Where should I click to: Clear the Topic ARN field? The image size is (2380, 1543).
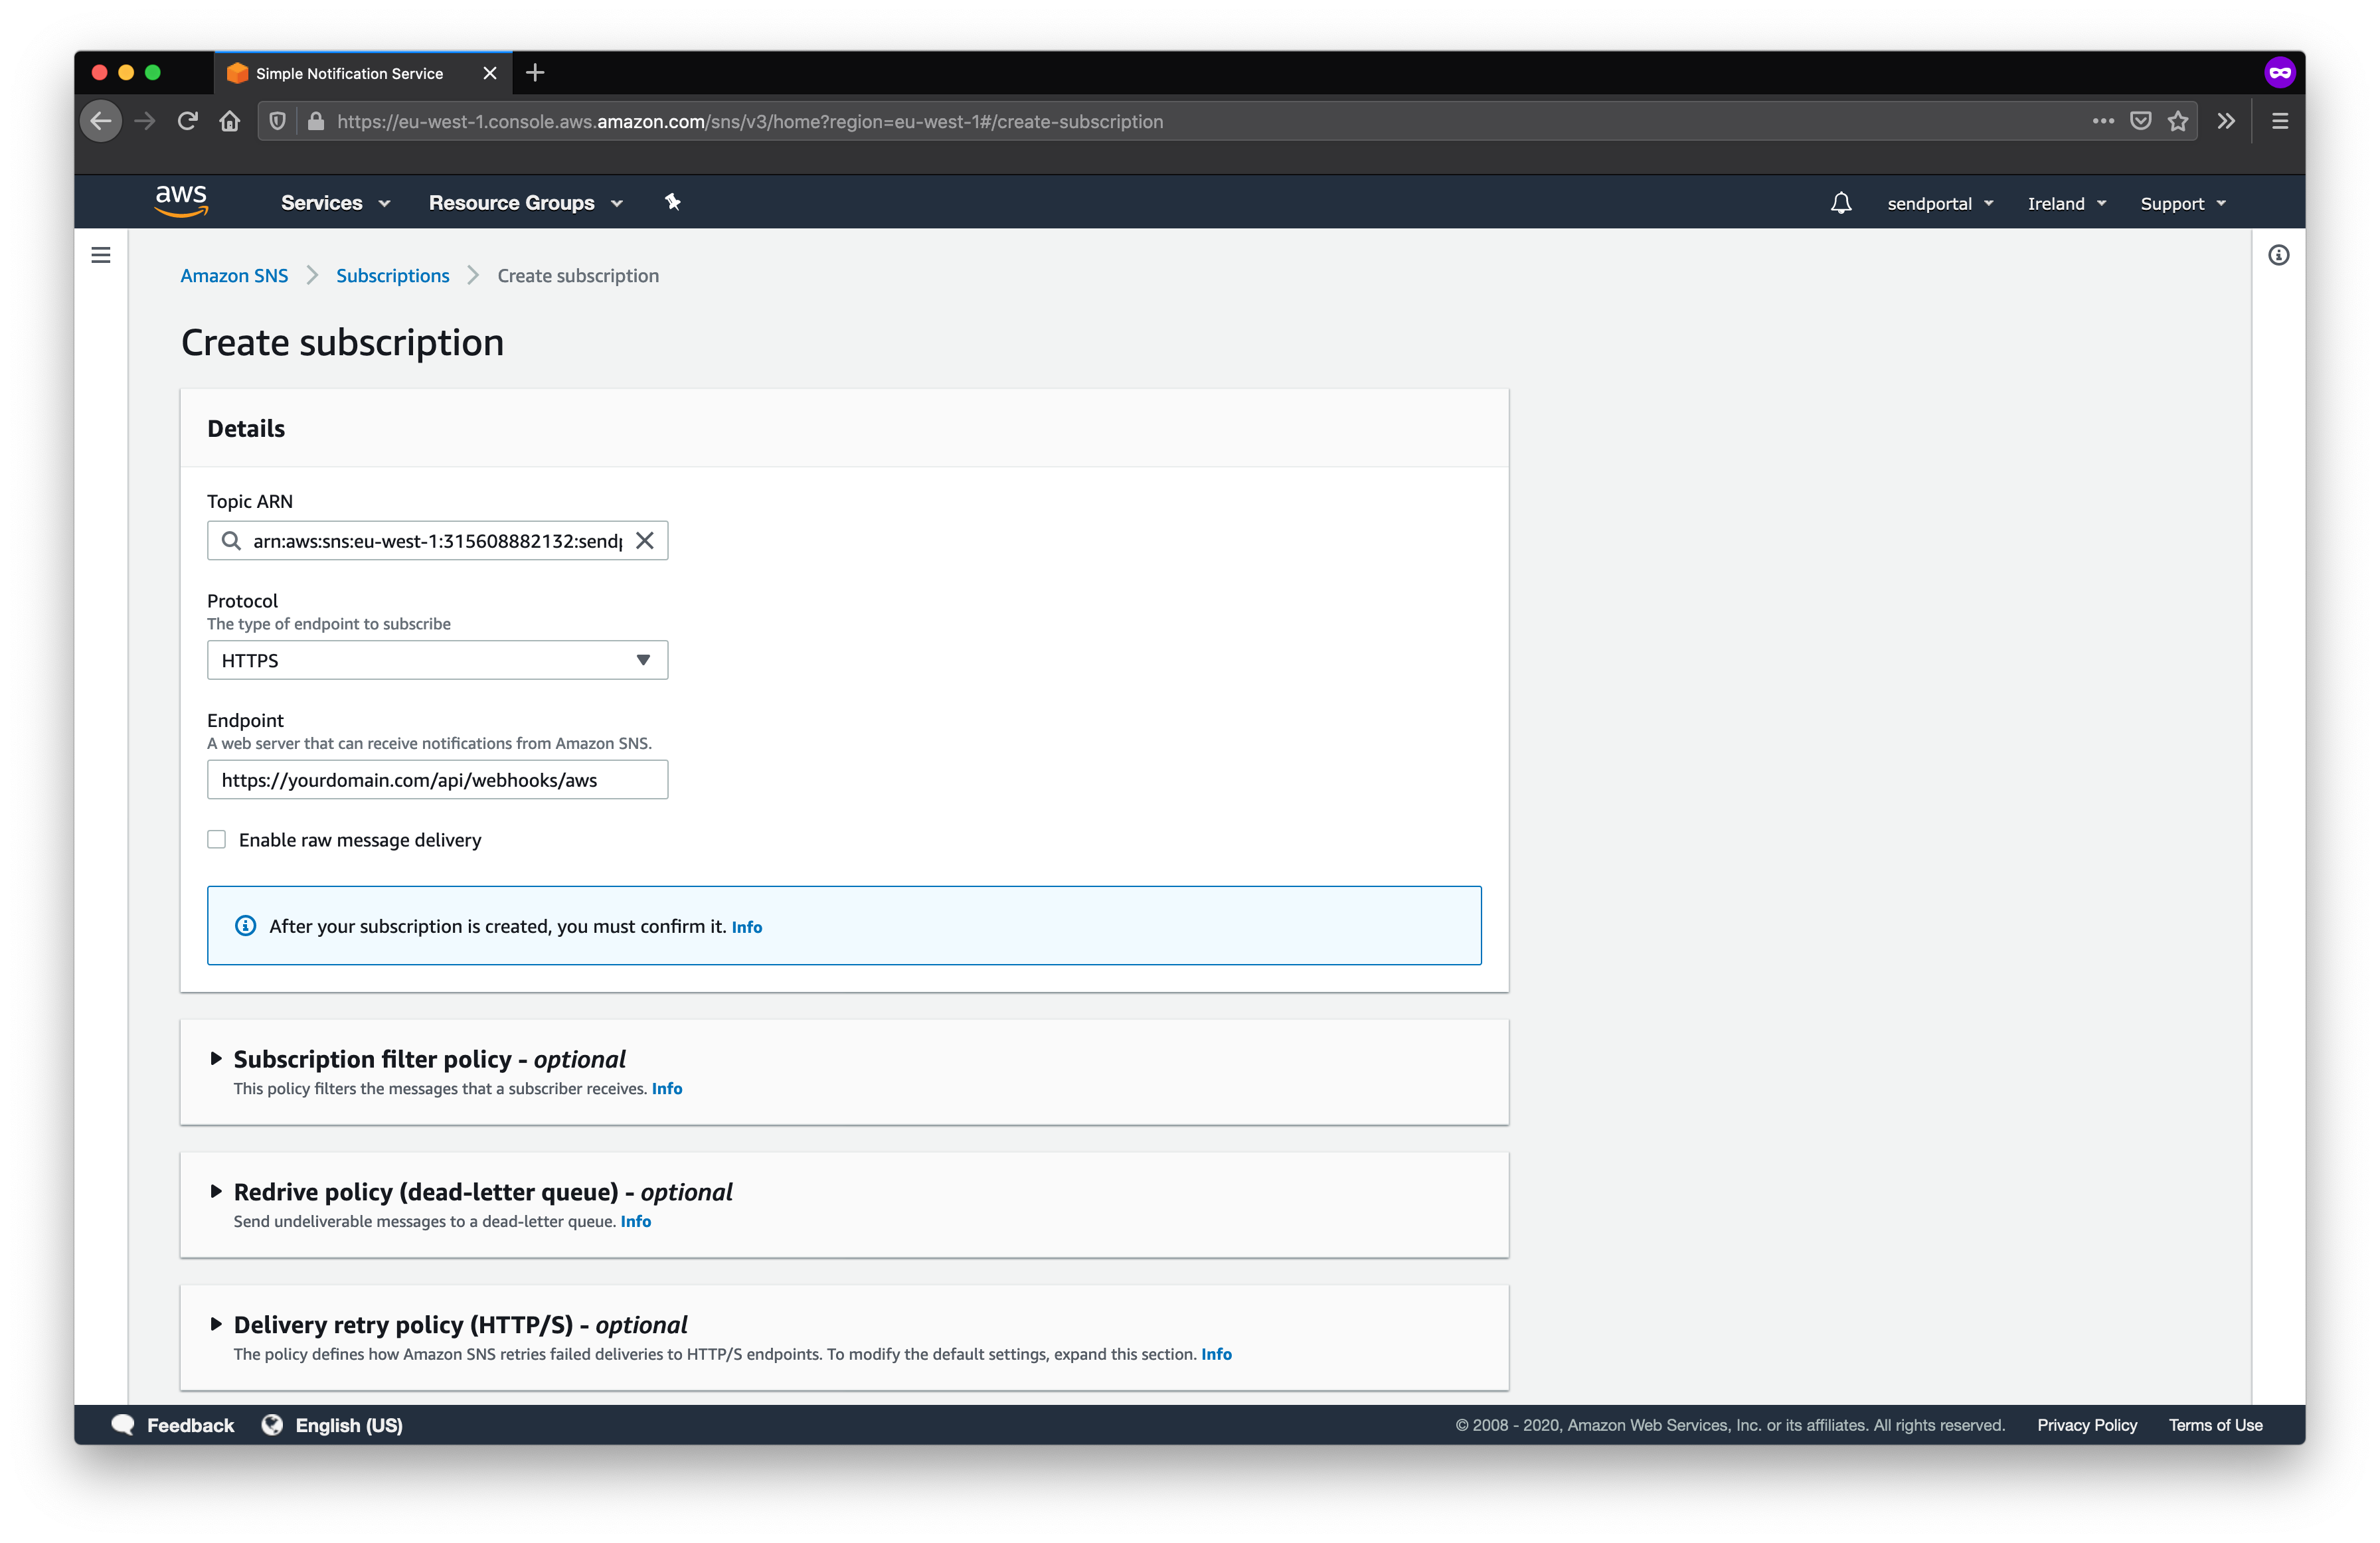click(645, 541)
